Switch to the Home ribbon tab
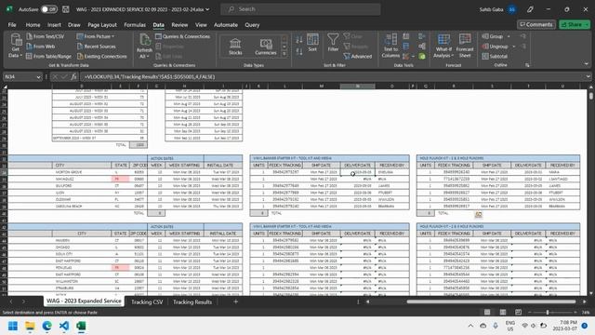Screen dimensions: 595x335 click(x=33, y=25)
